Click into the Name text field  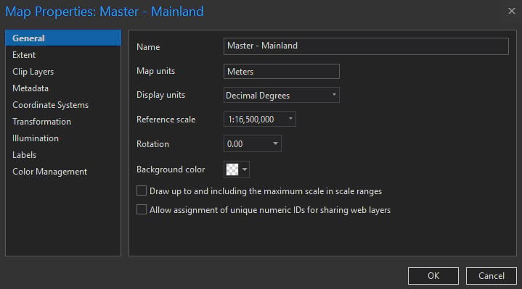coord(366,46)
